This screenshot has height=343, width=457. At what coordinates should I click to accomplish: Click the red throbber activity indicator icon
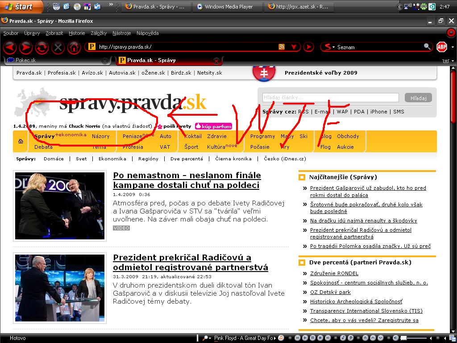pos(451,33)
